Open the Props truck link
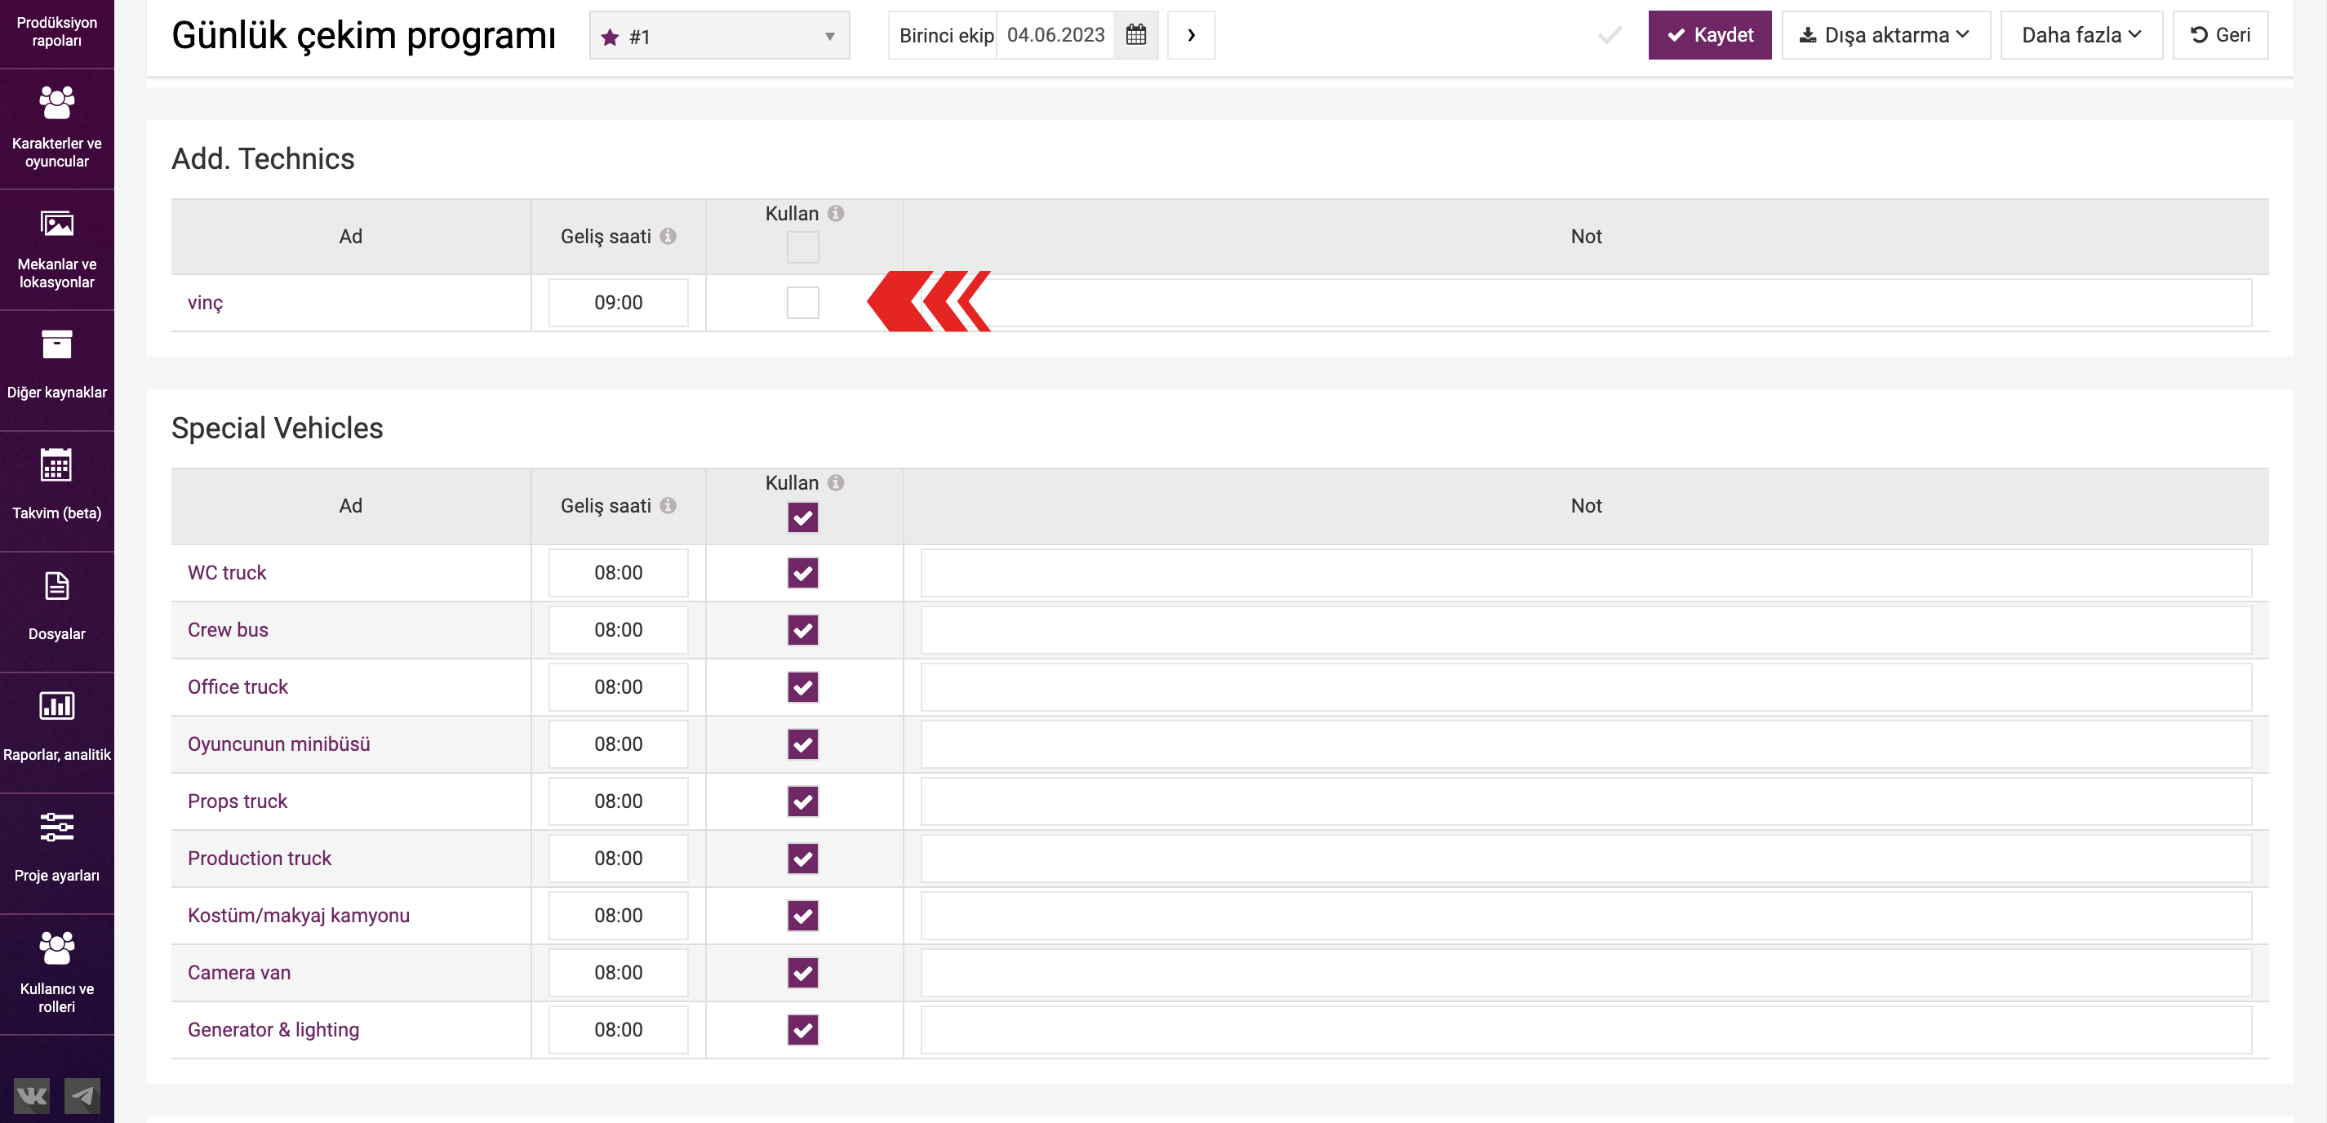This screenshot has height=1123, width=2327. (x=238, y=801)
